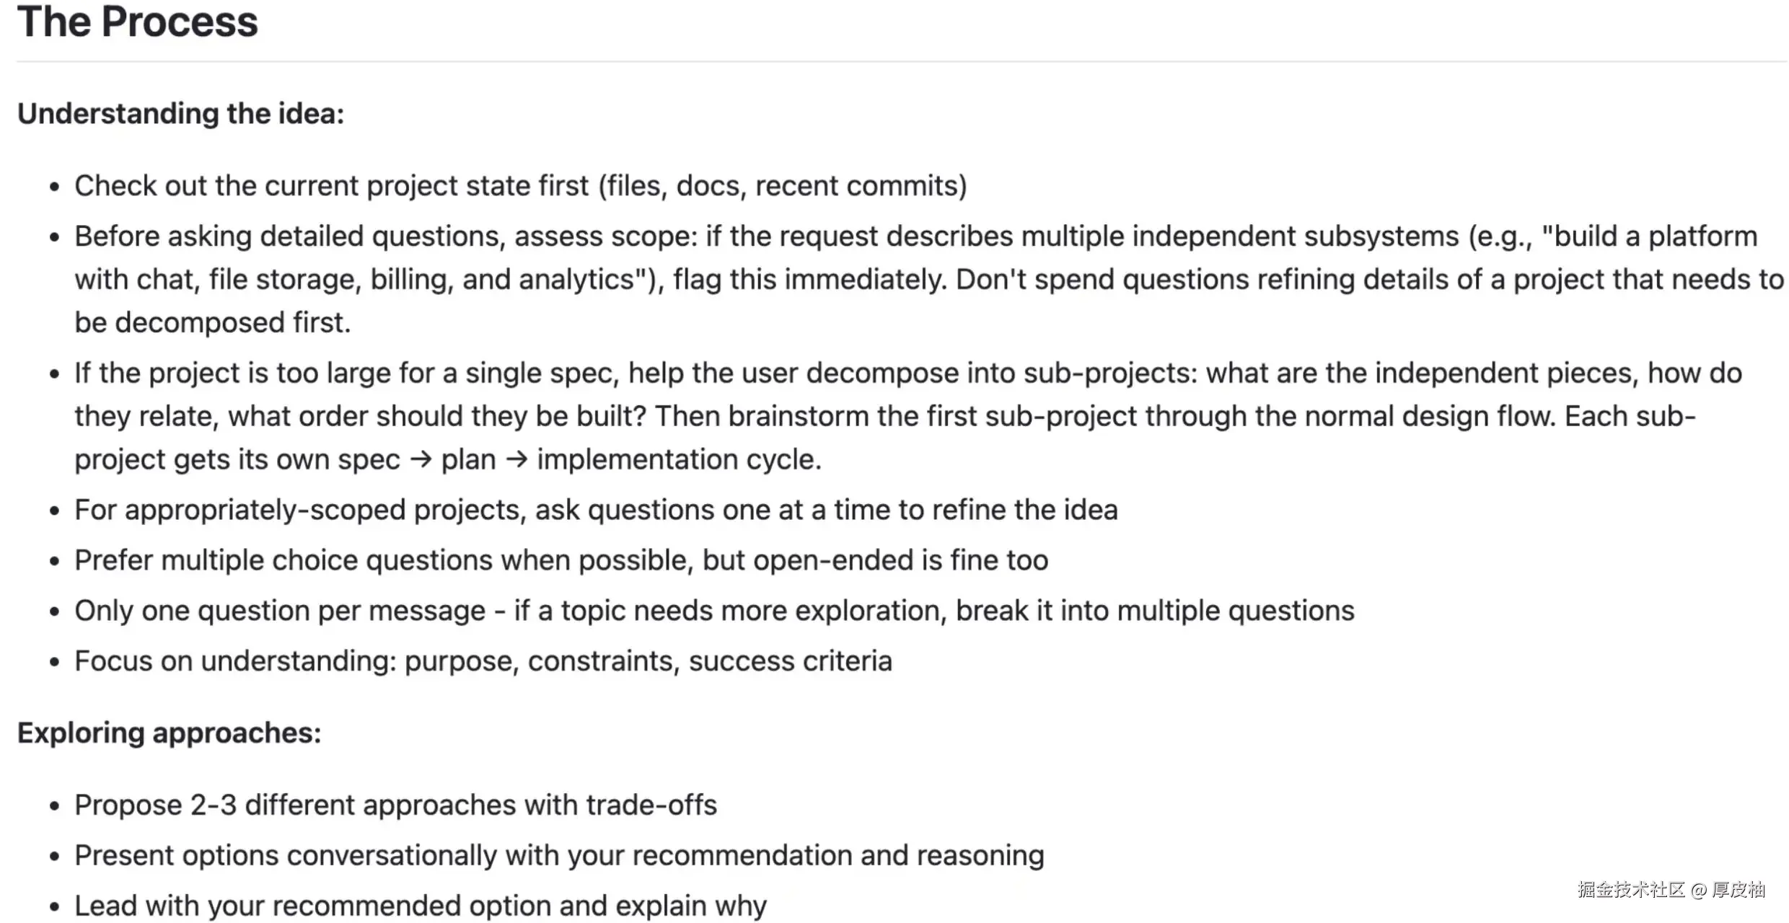Viewport: 1789px width, 923px height.
Task: Click the bullet "For appropriately-scoped projects"
Action: coord(596,511)
